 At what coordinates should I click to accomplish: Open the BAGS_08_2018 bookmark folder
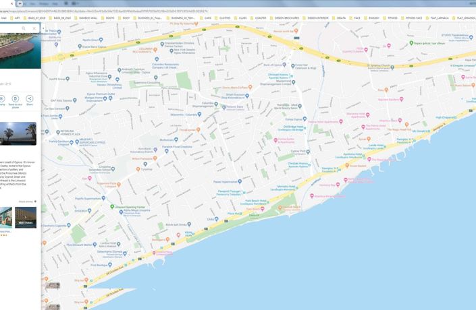point(60,18)
